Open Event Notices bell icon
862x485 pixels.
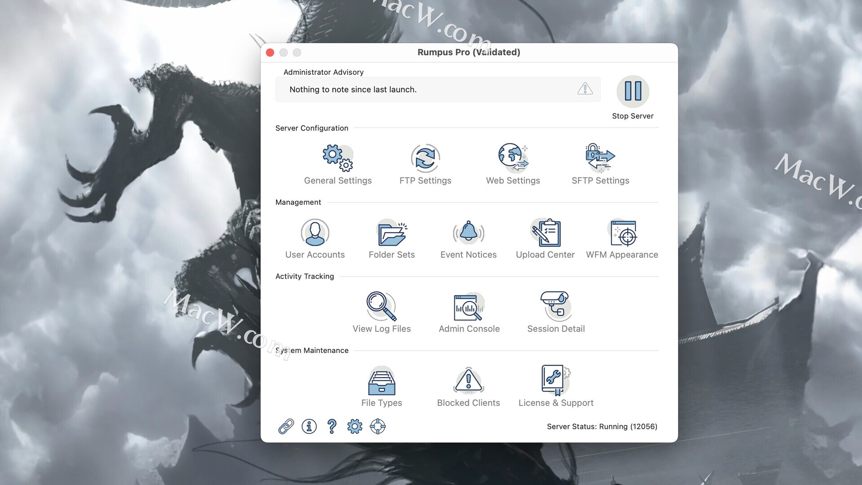(468, 232)
